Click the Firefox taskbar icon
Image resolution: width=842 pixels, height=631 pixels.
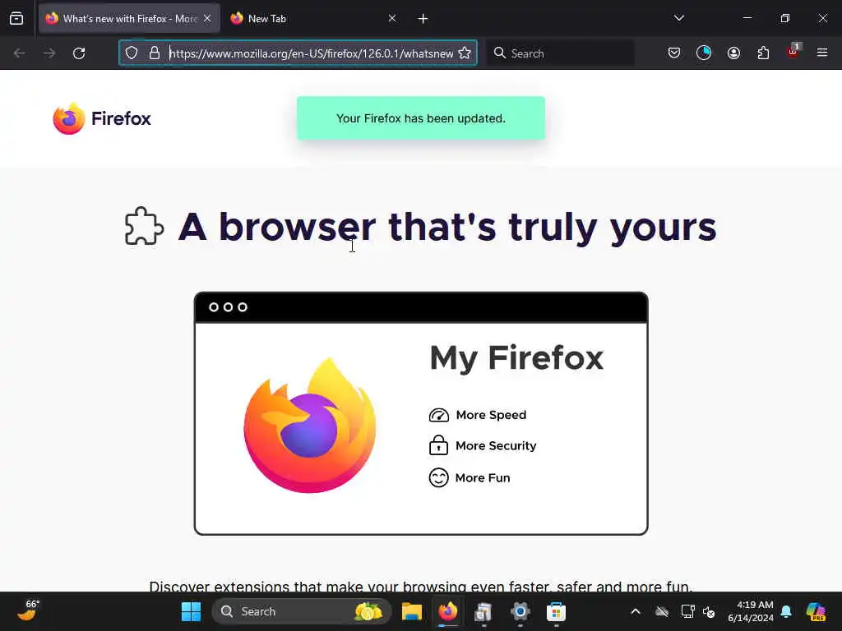click(448, 611)
